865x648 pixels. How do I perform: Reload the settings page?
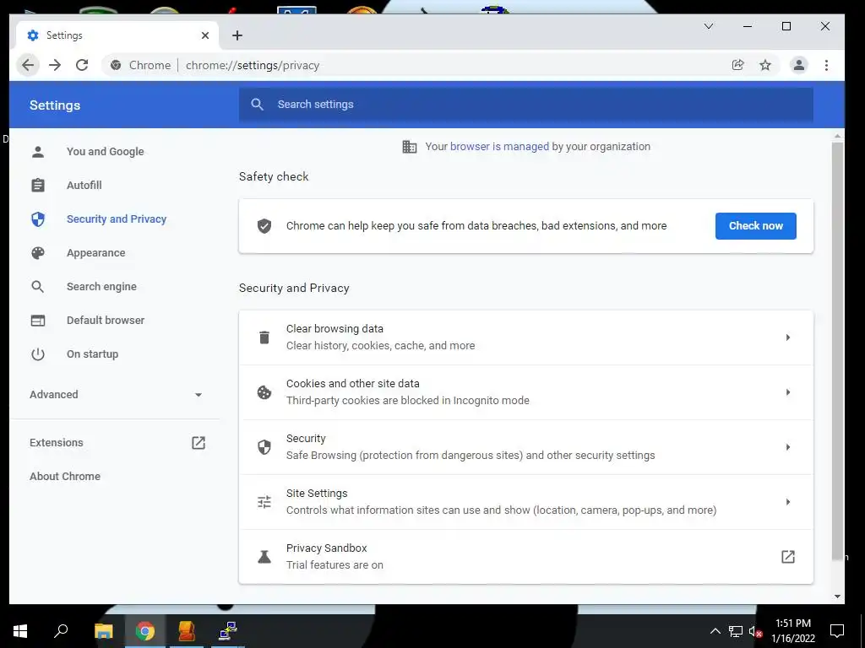(x=82, y=65)
